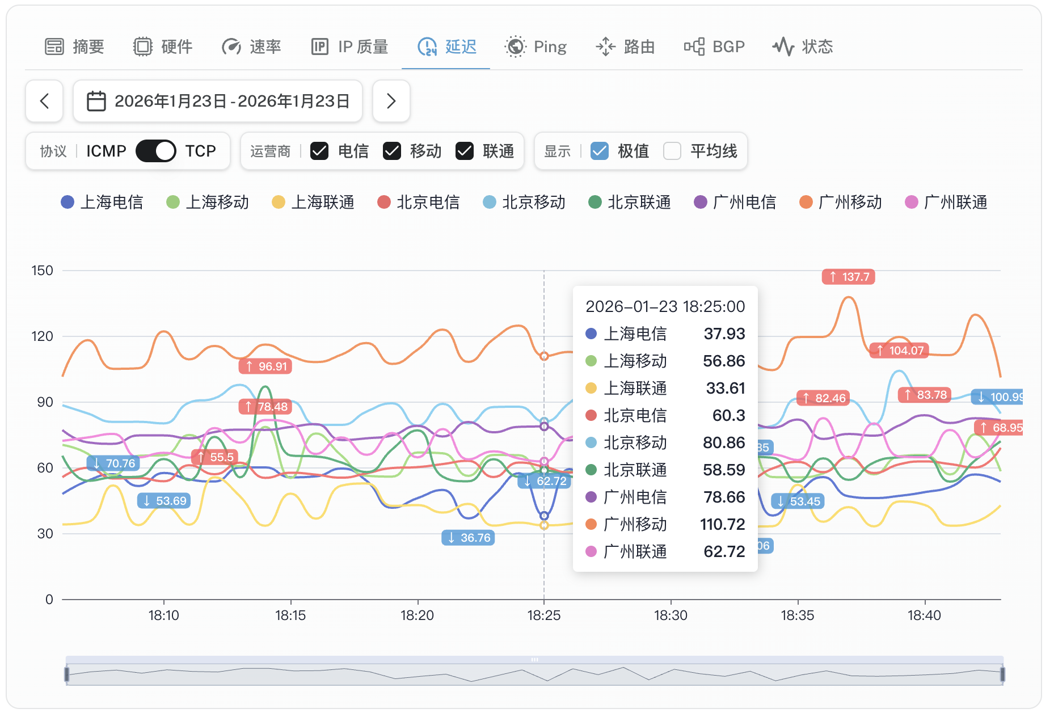Disable the 极值 extremes checkbox
Screen dimensions: 1054x717
coord(600,151)
